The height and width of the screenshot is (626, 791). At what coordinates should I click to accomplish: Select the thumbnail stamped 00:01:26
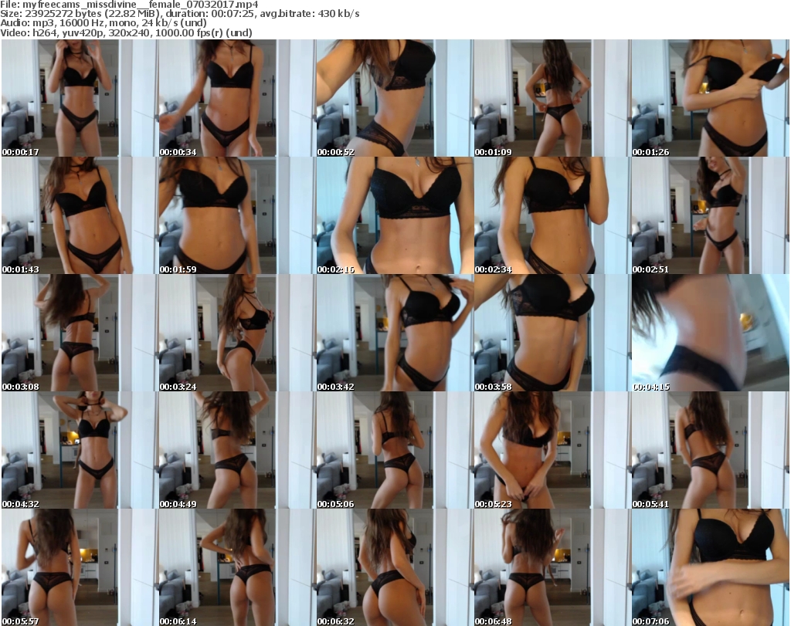pyautogui.click(x=710, y=98)
